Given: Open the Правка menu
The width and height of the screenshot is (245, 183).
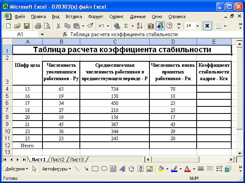Looking at the screenshot, I should point(39,16).
